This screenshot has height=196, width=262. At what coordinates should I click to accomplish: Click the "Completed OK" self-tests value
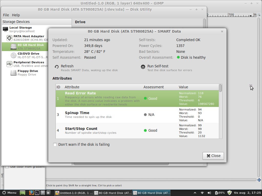(x=188, y=40)
